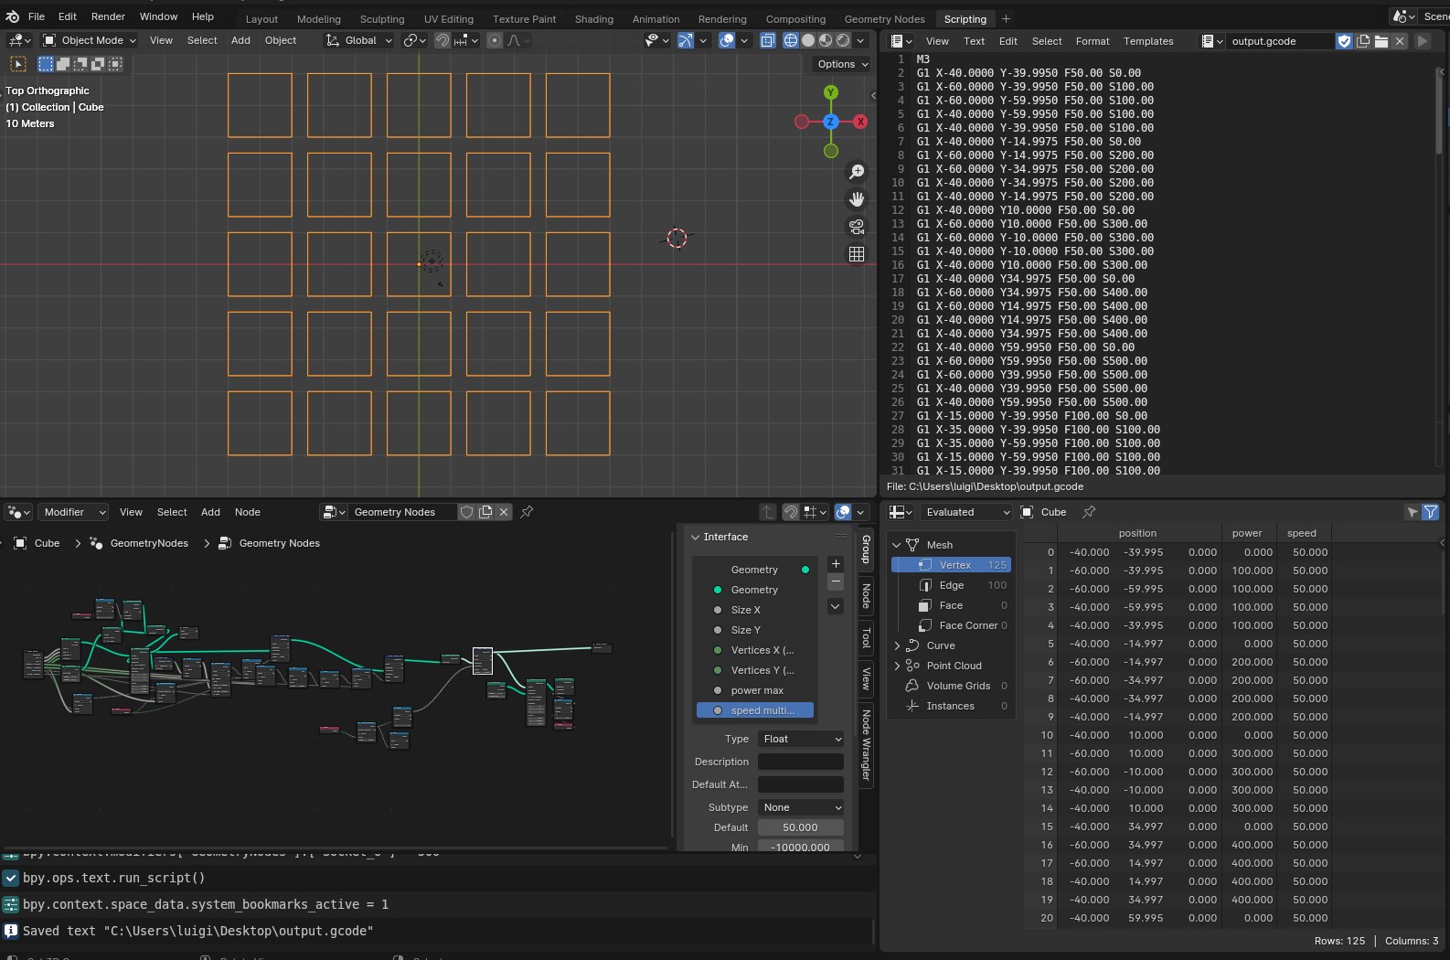Click the pan view hand icon
The height and width of the screenshot is (960, 1450).
tap(857, 199)
